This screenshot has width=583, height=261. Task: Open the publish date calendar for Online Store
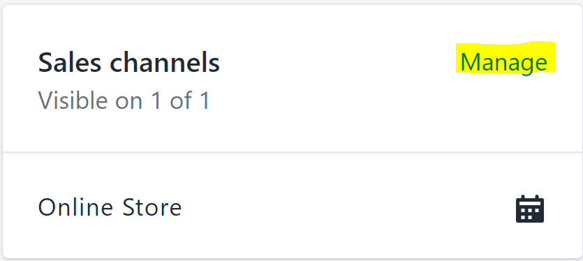pyautogui.click(x=530, y=209)
